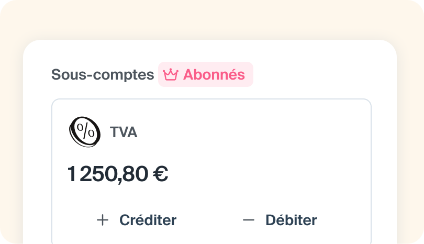This screenshot has width=424, height=244.
Task: Click empty space right of TVA label
Action: [x=236, y=132]
